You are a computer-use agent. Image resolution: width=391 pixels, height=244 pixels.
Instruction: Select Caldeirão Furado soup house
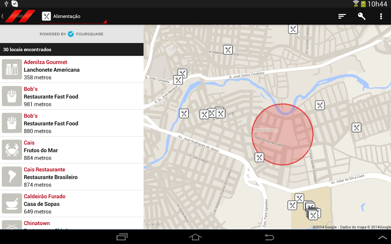pos(72,204)
